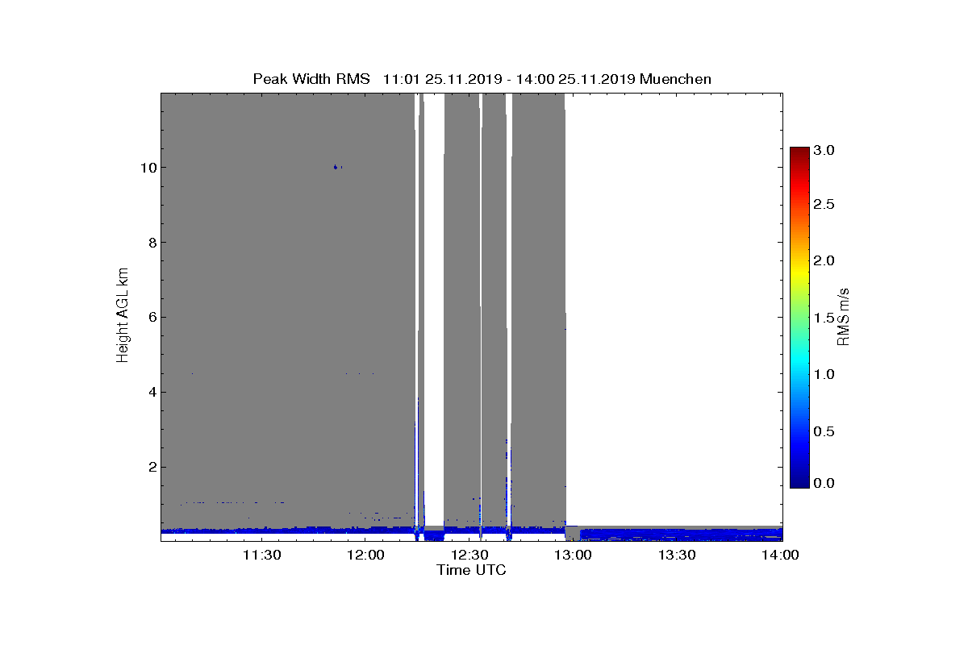Click the blue low-level band after 13:00
This screenshot has width=968, height=645.
pyautogui.click(x=681, y=534)
